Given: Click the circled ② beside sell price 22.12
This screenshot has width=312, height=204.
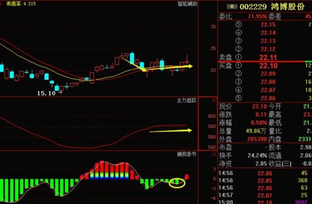Looking at the screenshot, I should 238,49.
